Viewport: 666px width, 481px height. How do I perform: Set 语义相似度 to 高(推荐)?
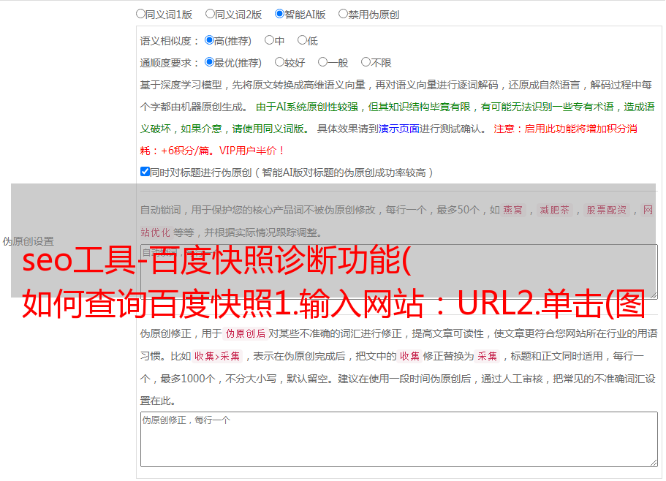click(209, 40)
